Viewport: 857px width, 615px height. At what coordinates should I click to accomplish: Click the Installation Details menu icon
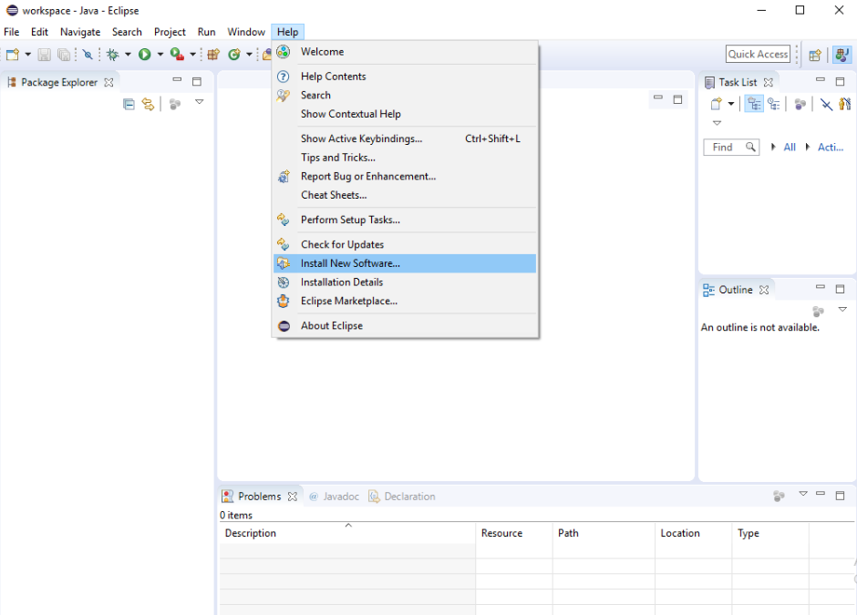click(284, 282)
